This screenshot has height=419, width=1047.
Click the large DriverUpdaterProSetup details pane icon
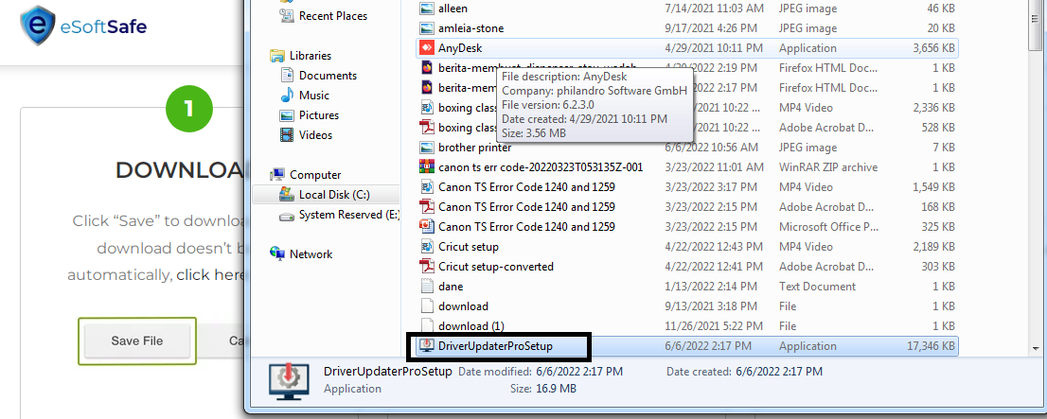pyautogui.click(x=289, y=381)
